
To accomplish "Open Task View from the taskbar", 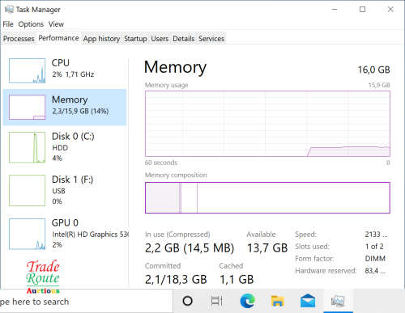I will point(216,301).
